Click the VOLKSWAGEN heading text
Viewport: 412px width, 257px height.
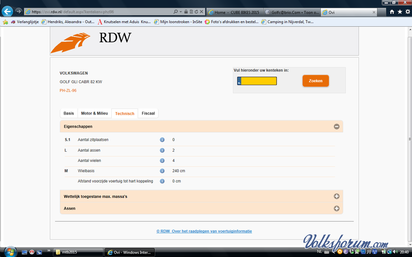pyautogui.click(x=74, y=73)
